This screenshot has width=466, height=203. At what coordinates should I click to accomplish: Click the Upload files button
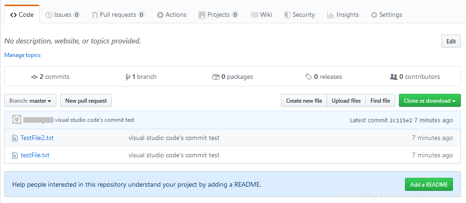click(x=346, y=100)
